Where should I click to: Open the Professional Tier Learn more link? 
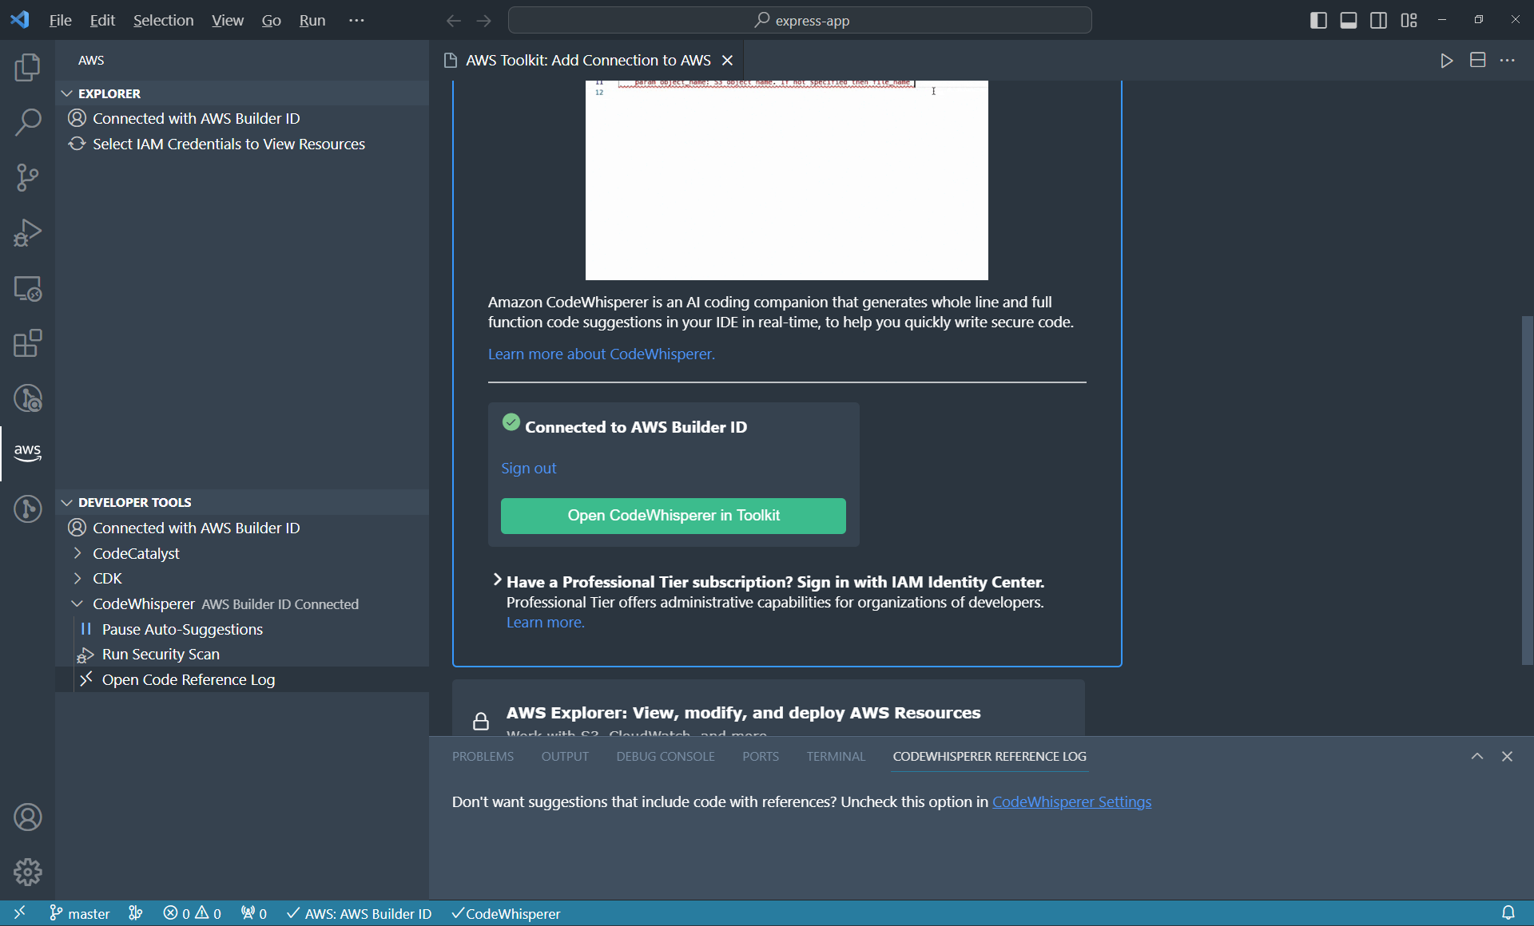[x=545, y=623]
